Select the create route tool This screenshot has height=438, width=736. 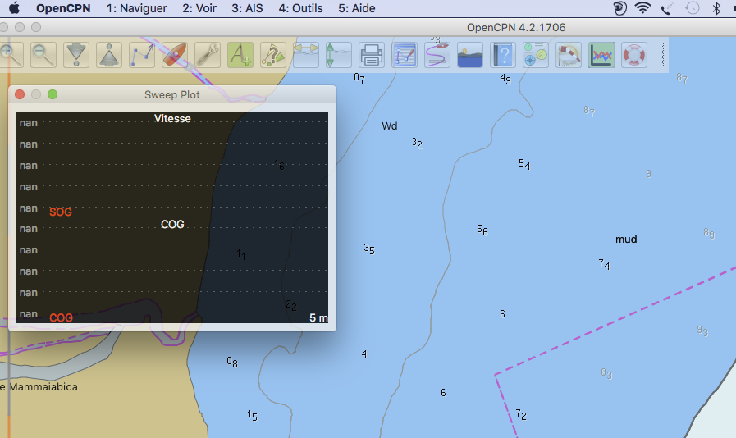[142, 55]
